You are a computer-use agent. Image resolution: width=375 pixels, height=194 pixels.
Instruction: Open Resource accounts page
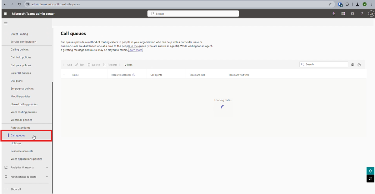click(22, 151)
